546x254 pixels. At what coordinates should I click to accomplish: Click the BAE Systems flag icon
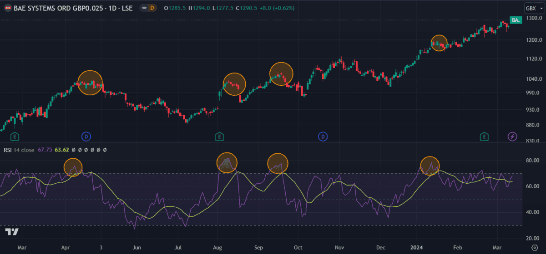8,8
